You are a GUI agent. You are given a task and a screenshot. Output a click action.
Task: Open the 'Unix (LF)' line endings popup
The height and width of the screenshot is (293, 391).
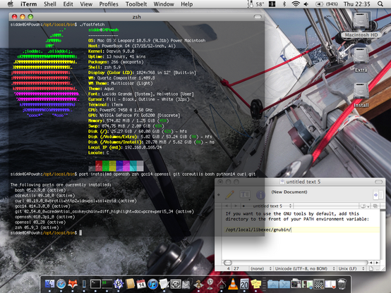tap(351, 269)
